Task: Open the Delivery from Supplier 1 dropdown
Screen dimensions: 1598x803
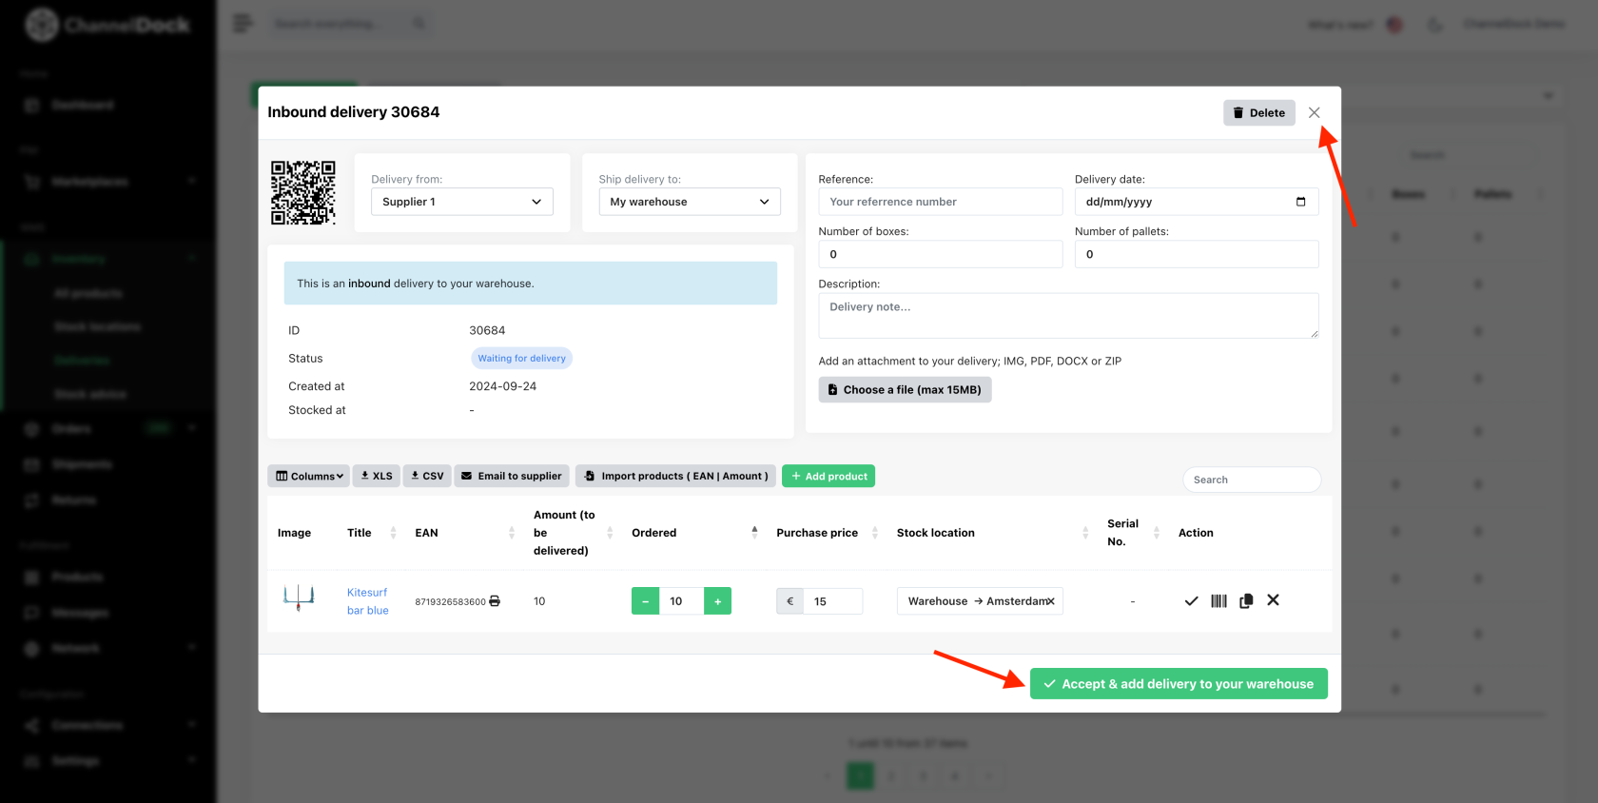Action: (461, 202)
